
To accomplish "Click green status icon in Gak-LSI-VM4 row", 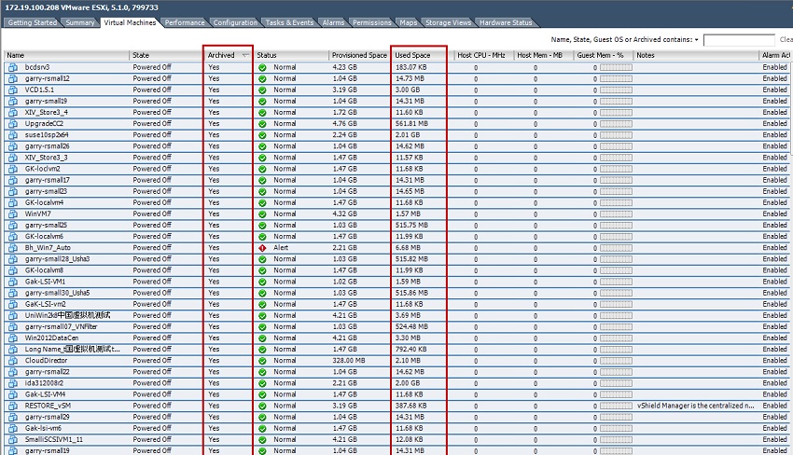I will (262, 394).
